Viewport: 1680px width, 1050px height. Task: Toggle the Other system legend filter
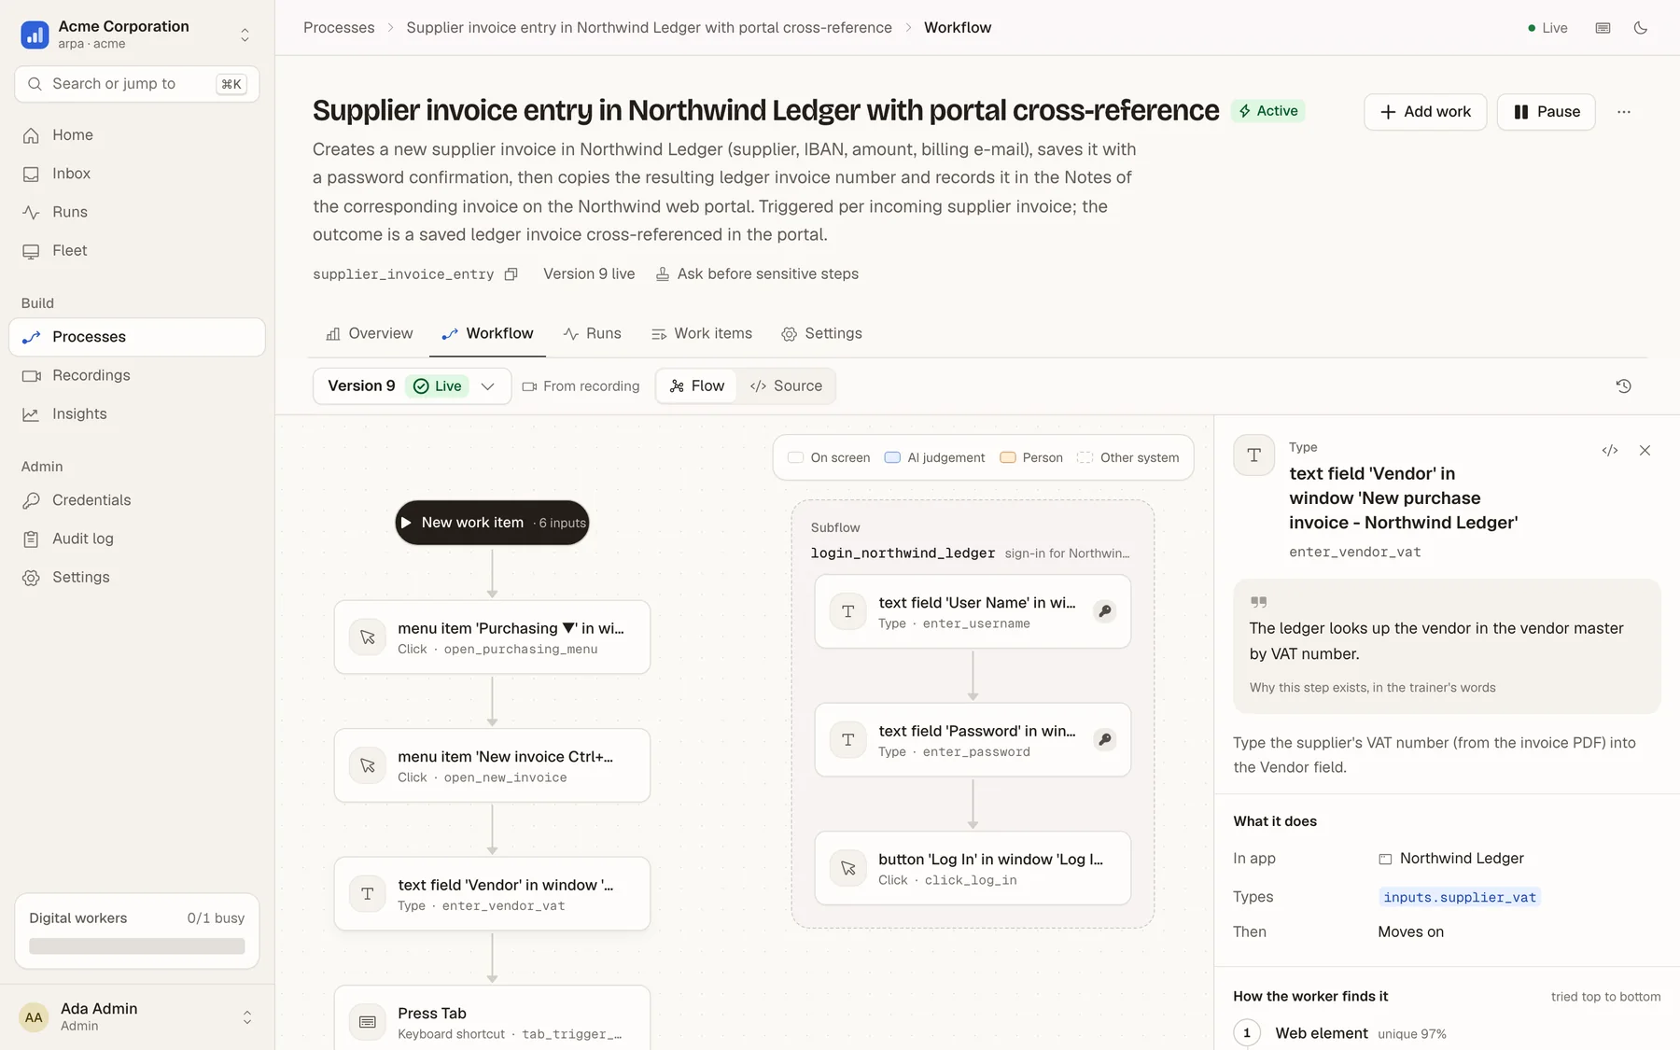[1128, 457]
